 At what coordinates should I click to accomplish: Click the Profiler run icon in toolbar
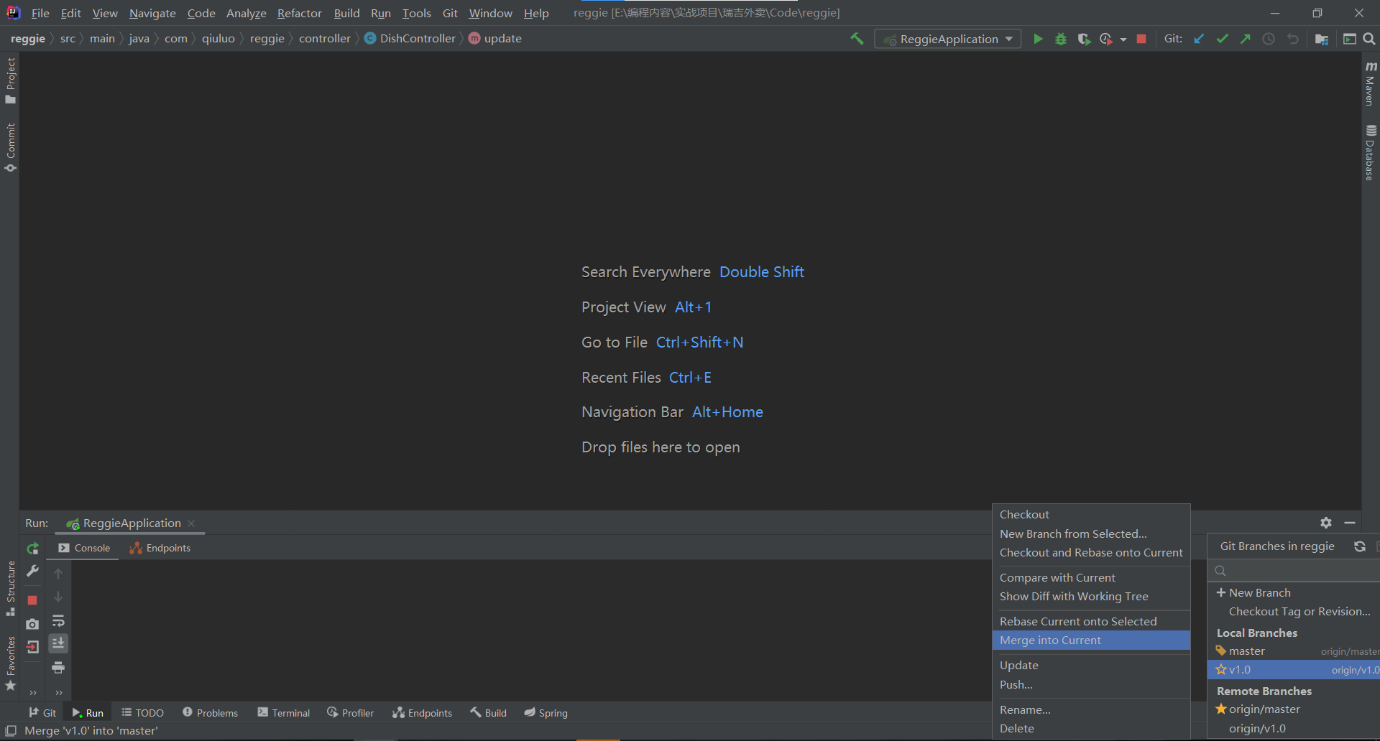(1106, 39)
